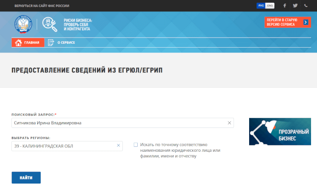317x189 pixels.
Task: Click the FNS Russia emblem logo
Action: click(23, 24)
